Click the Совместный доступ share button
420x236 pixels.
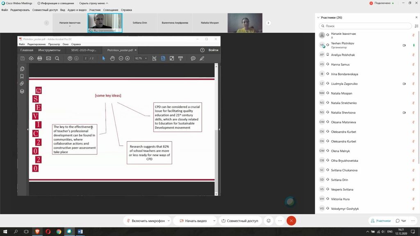click(240, 221)
